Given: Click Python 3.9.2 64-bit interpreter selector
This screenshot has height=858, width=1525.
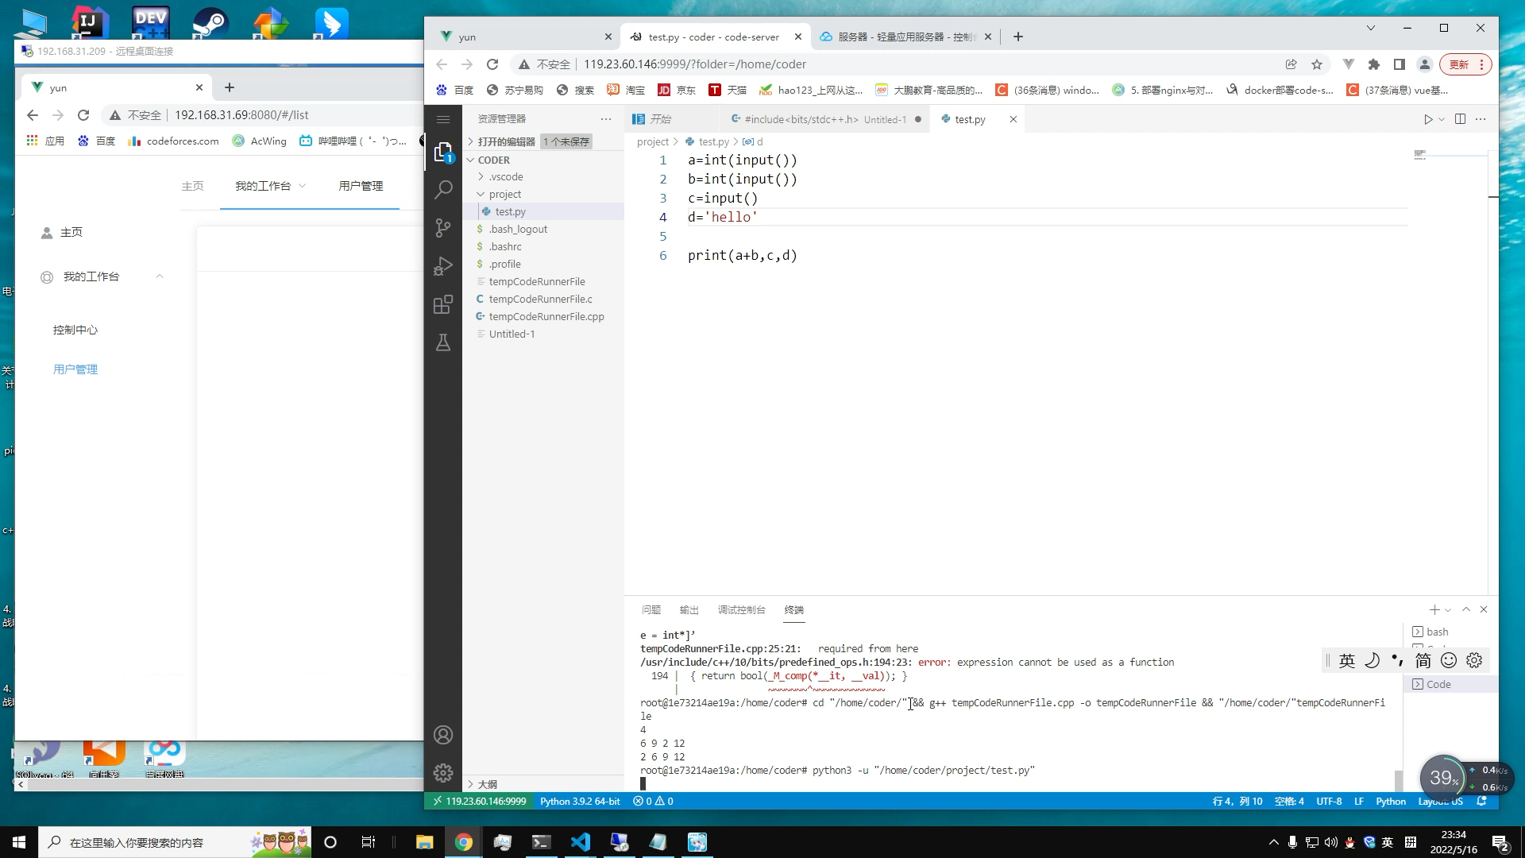Looking at the screenshot, I should click(x=580, y=801).
